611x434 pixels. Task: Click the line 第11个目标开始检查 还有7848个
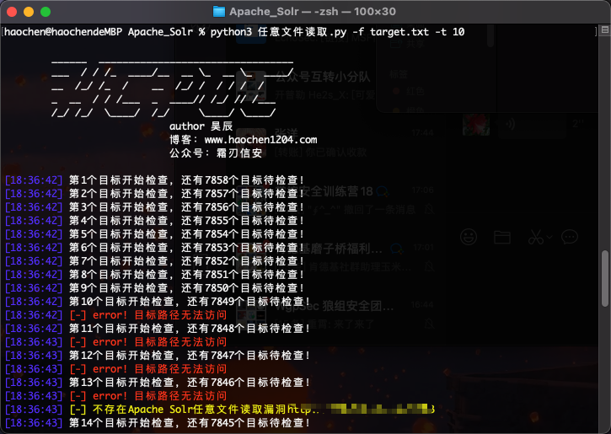[158, 329]
